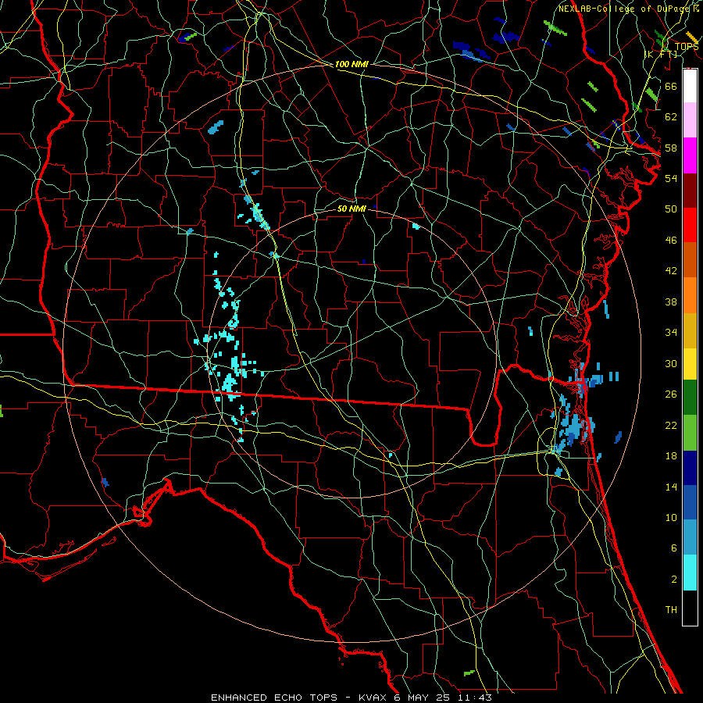Click the "26" legend value
Viewport: 703px width, 703px height.
click(671, 394)
